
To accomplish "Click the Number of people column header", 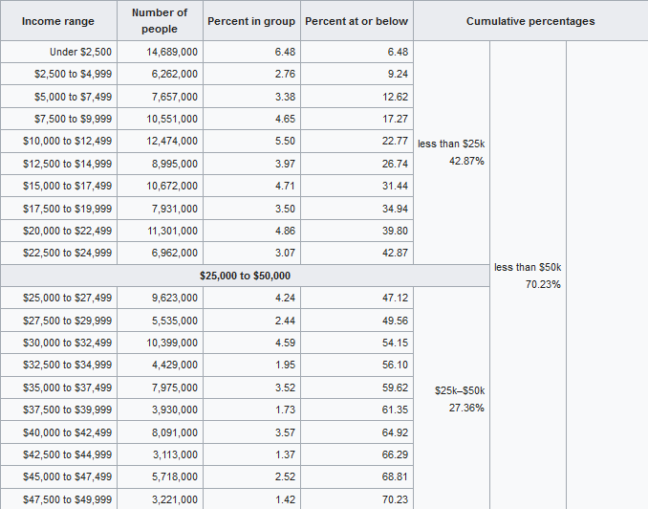I will click(160, 21).
